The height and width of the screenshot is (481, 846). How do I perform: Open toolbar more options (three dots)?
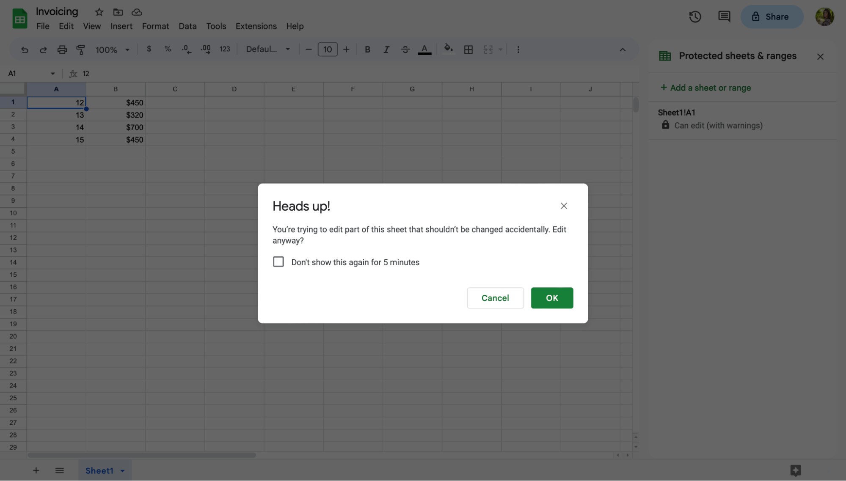[x=518, y=49]
